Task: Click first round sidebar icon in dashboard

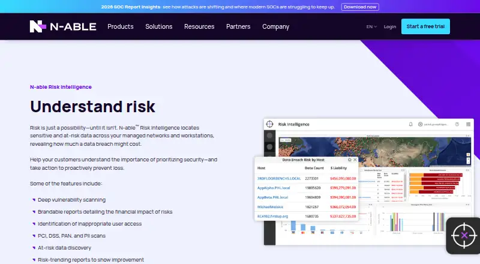Action: [x=269, y=136]
